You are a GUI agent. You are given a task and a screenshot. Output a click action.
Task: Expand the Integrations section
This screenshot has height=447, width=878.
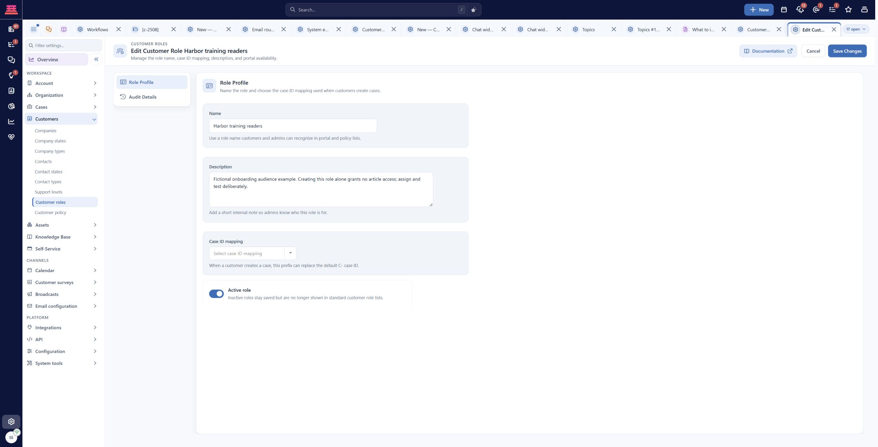point(61,327)
